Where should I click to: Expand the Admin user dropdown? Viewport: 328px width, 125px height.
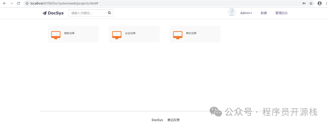[246, 13]
